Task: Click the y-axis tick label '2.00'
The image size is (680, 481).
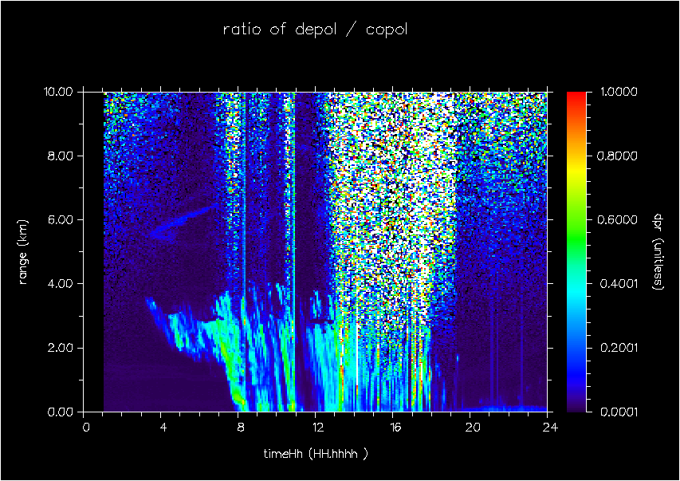Action: pyautogui.click(x=61, y=348)
